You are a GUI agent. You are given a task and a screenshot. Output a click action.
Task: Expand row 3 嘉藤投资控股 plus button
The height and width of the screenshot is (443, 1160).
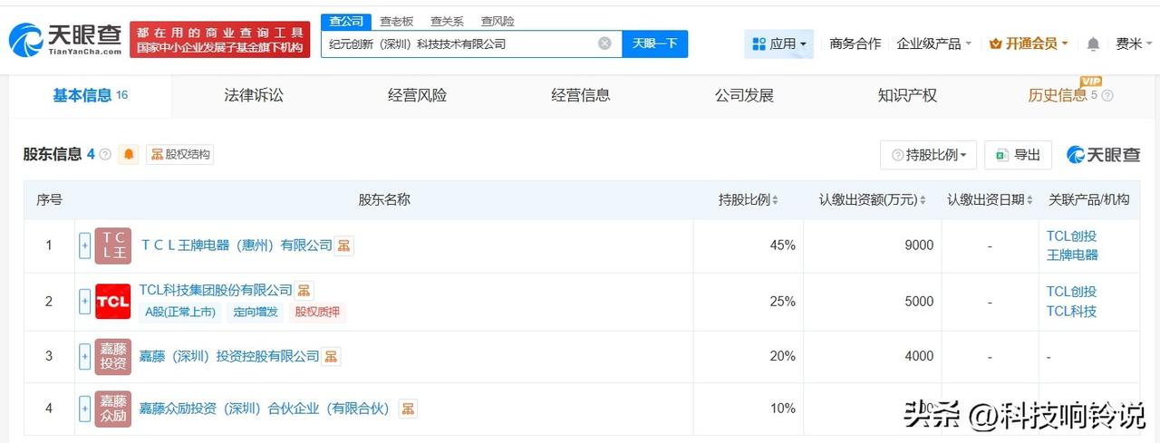pyautogui.click(x=85, y=356)
